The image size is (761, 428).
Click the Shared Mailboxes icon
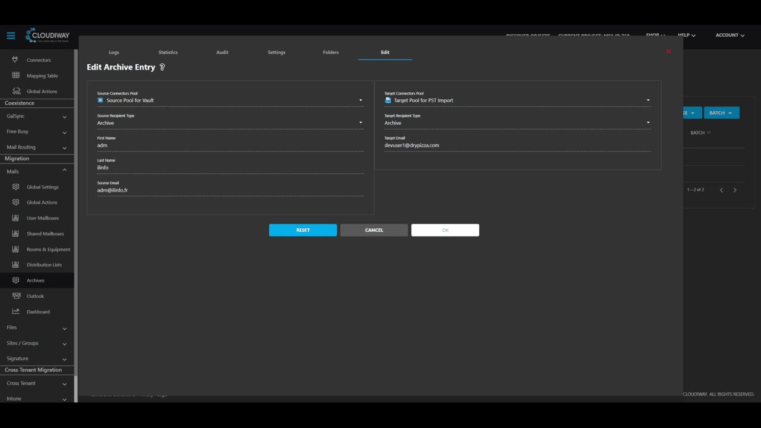(x=15, y=234)
